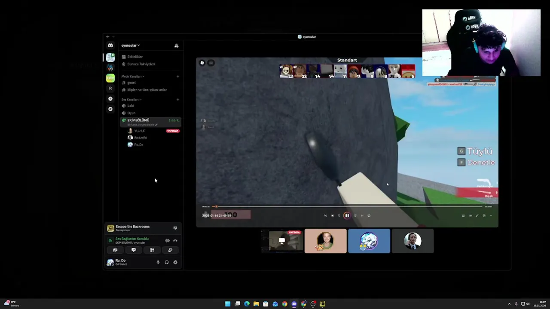The height and width of the screenshot is (309, 550).
Task: Share Escape the Backrooms screen
Action: [175, 228]
